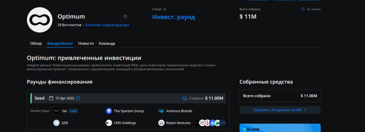Screen dimensions: 365x132
Task: Select the Команда tab
Action: click(x=107, y=43)
